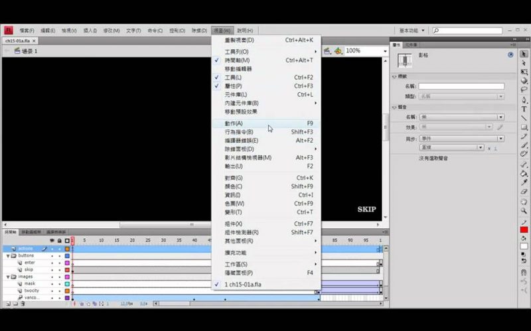Click the New Layer icon below the timeline

(7, 304)
